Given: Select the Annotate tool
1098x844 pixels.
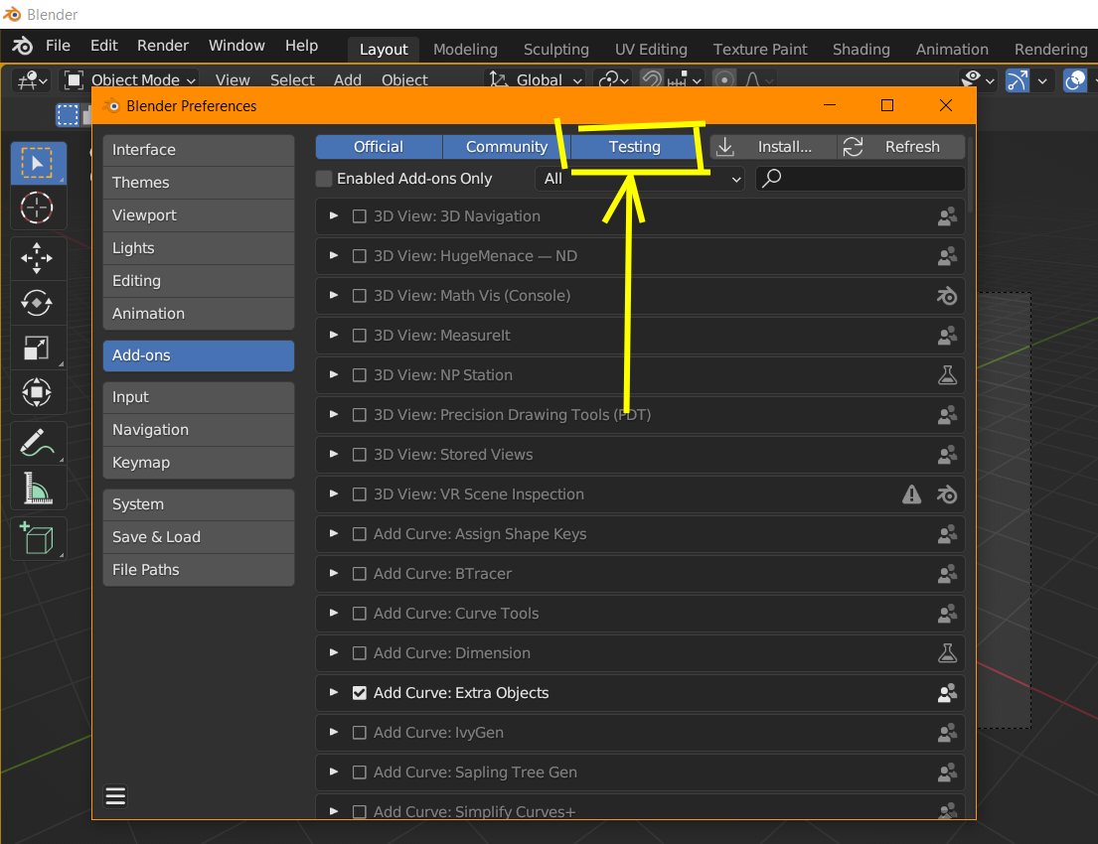Looking at the screenshot, I should pyautogui.click(x=38, y=443).
